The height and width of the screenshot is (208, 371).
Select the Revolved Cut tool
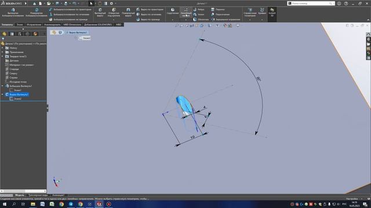pyautogui.click(x=128, y=12)
